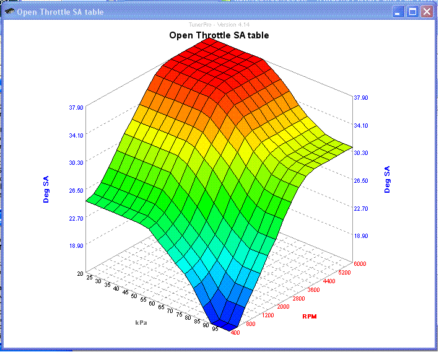The height and width of the screenshot is (352, 439).
Task: Click the left 37.90 Deg SA tick
Action: (x=76, y=108)
